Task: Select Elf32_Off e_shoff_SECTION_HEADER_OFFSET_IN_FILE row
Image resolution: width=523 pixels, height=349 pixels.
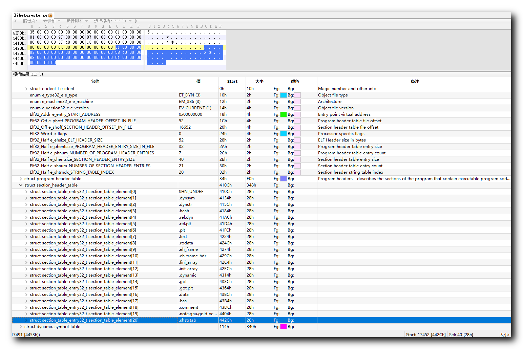Action: 261,127
